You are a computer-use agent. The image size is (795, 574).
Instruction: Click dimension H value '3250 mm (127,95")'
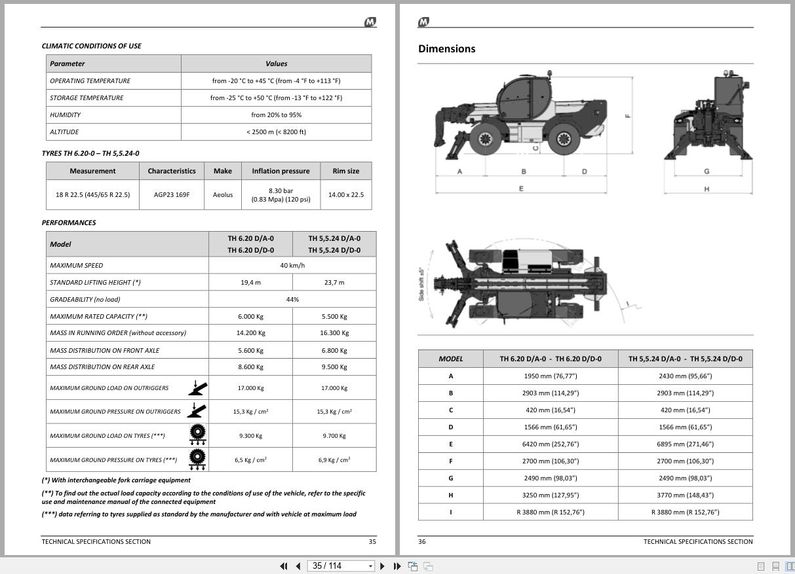coord(551,495)
